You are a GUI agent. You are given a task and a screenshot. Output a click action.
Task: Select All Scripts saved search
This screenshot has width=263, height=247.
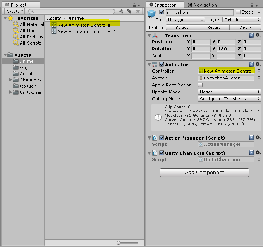(x=28, y=43)
